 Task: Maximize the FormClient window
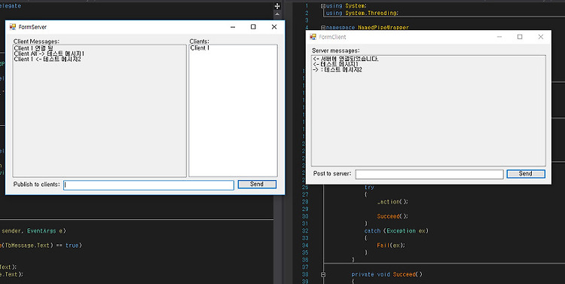(520, 37)
